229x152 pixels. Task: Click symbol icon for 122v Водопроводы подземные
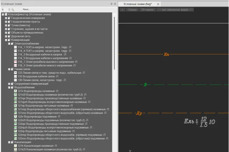15,116
